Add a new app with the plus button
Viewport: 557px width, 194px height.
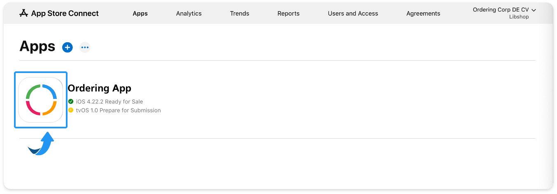tap(67, 47)
